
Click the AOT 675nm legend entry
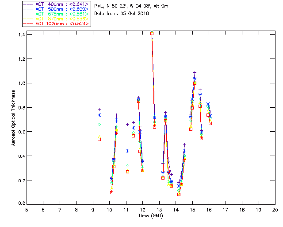click(56, 14)
